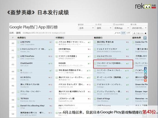Click in-app purchase icon beside LINE POP2
The width and height of the screenshot is (158, 118).
click(18, 42)
